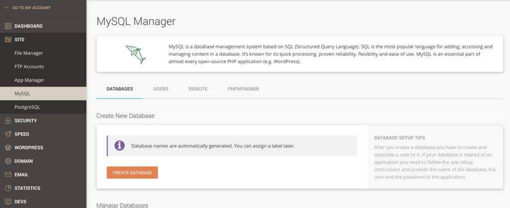
Task: Click the Domain globe icon
Action: pos(7,161)
